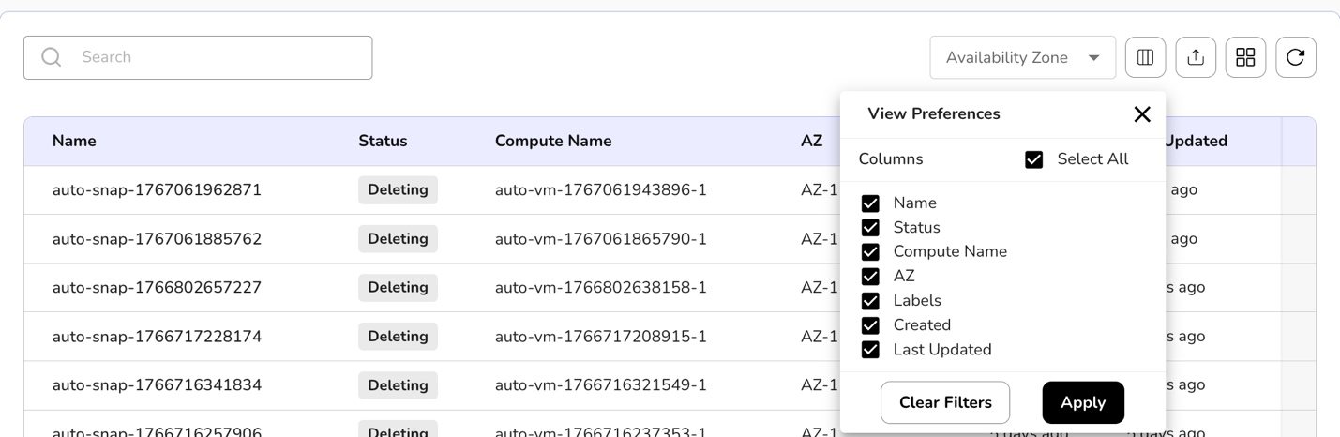Open the Availability Zone dropdown
Image resolution: width=1340 pixels, height=437 pixels.
[1022, 57]
